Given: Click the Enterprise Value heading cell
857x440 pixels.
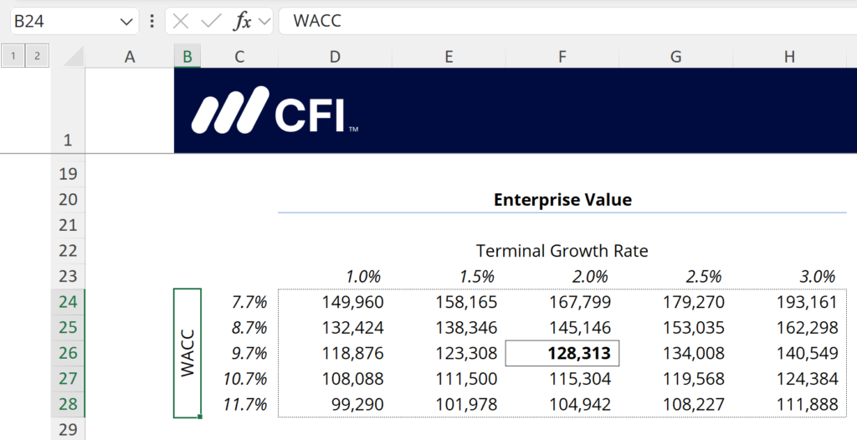Looking at the screenshot, I should point(562,199).
